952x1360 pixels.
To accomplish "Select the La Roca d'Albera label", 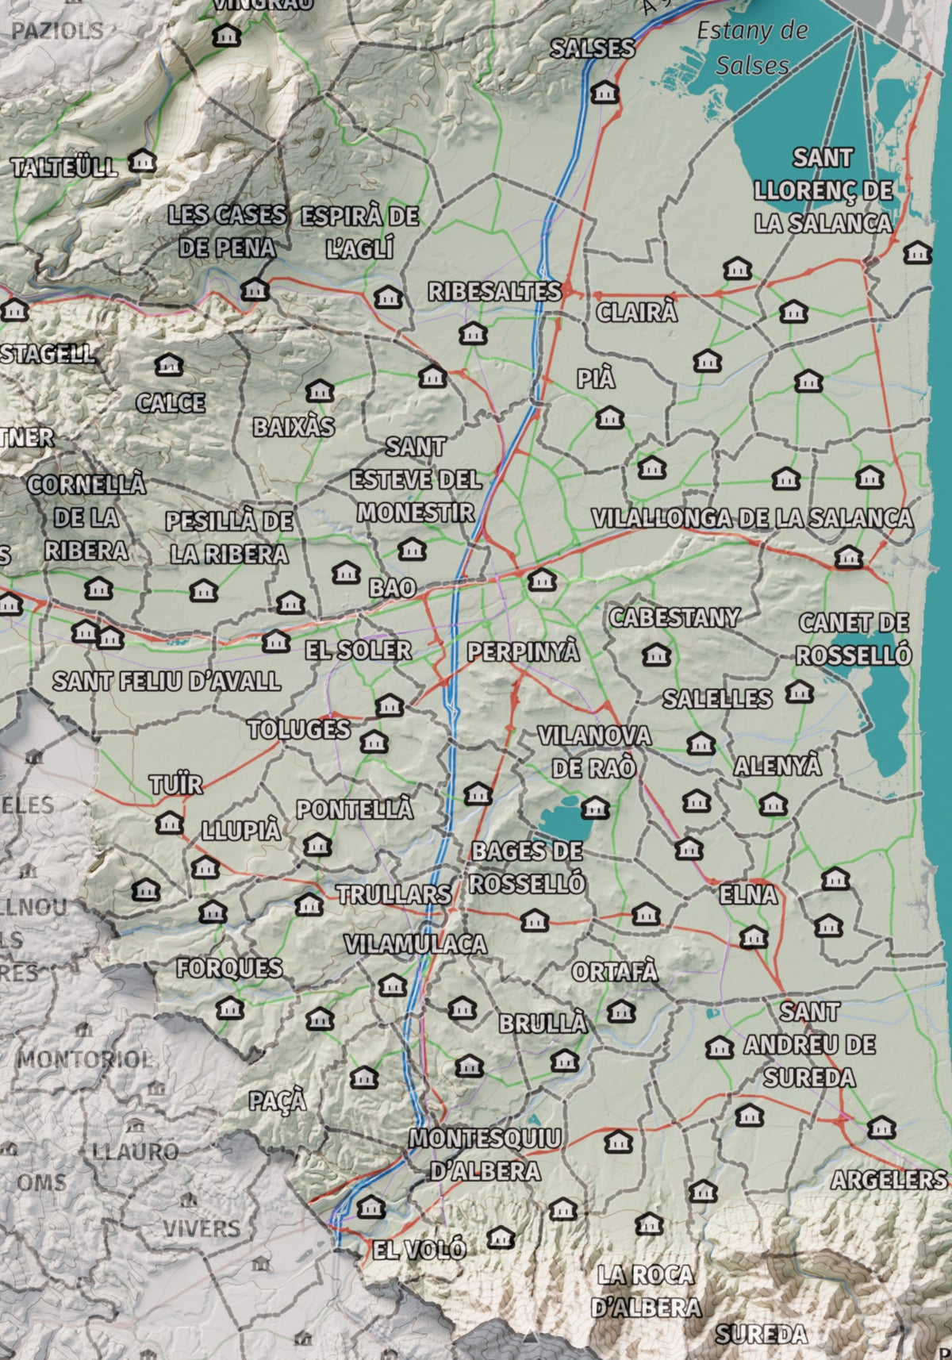I will pyautogui.click(x=646, y=1291).
